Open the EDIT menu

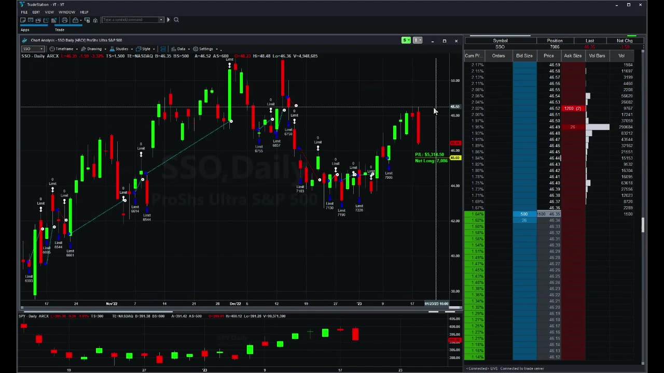point(36,12)
